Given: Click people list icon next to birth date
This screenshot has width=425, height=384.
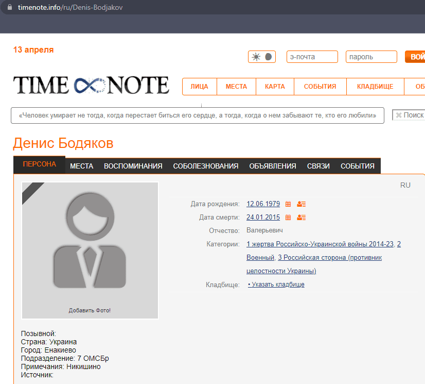Looking at the screenshot, I should [301, 204].
